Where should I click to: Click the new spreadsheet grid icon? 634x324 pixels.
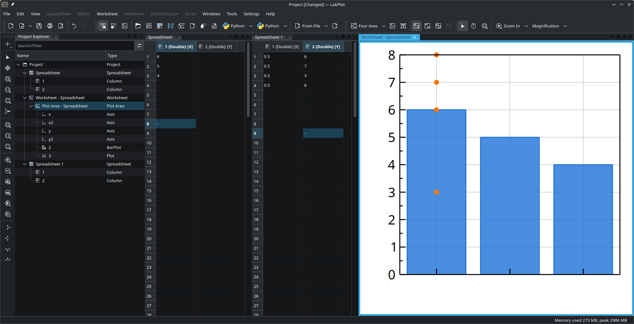[160, 26]
